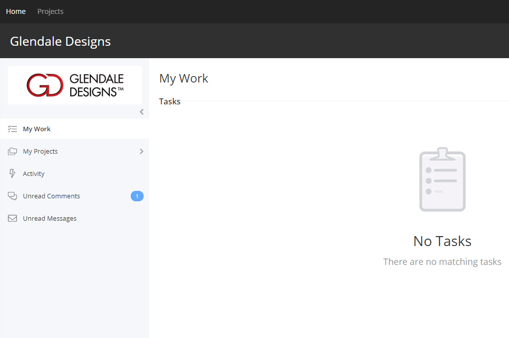Open Unread Messages in the sidebar
The width and height of the screenshot is (509, 338).
[75, 219]
